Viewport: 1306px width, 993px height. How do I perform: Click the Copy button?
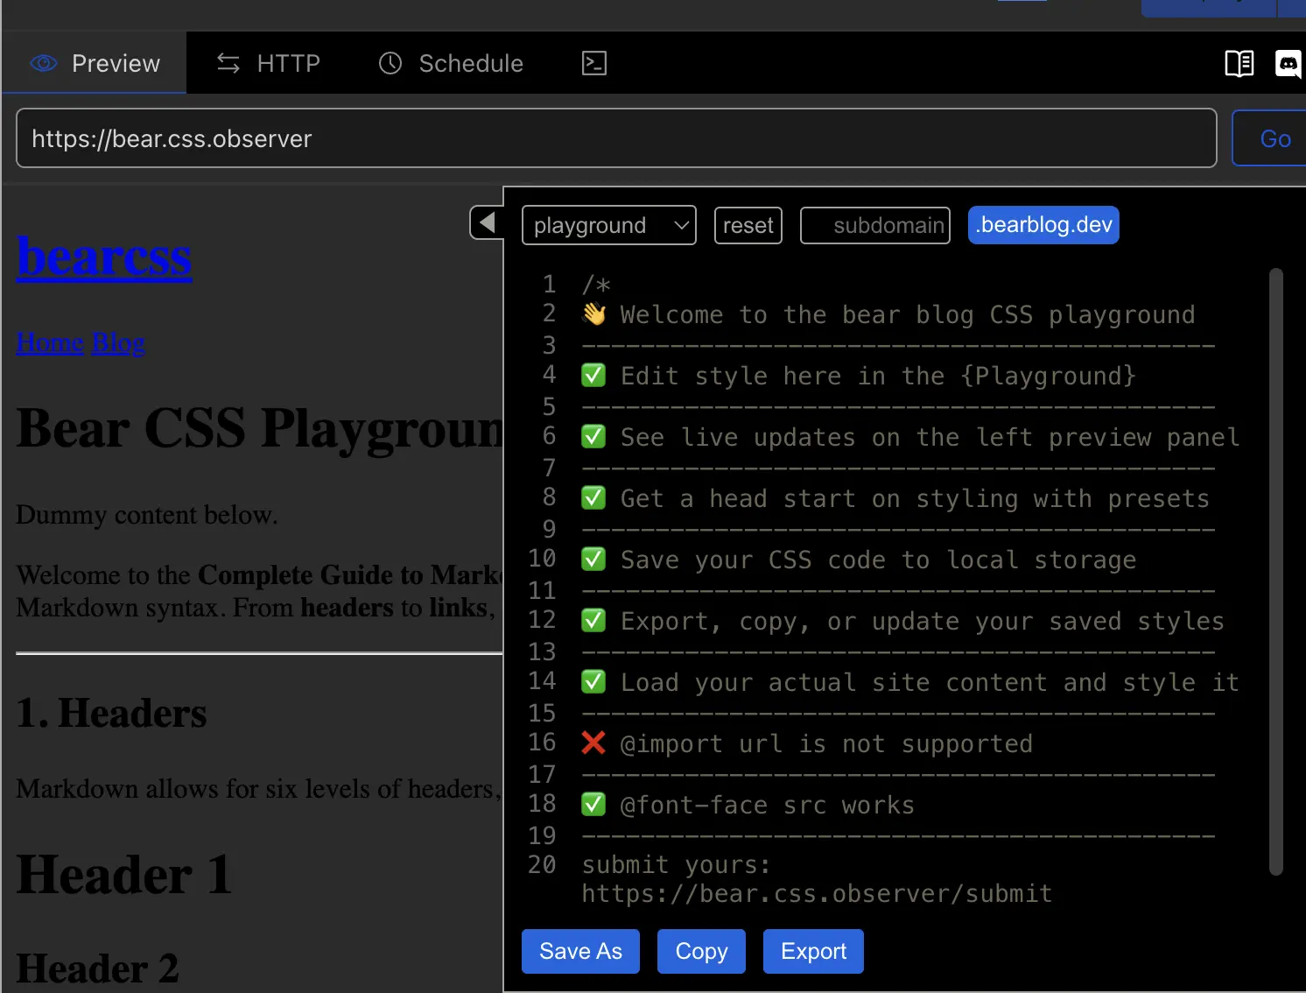point(701,951)
